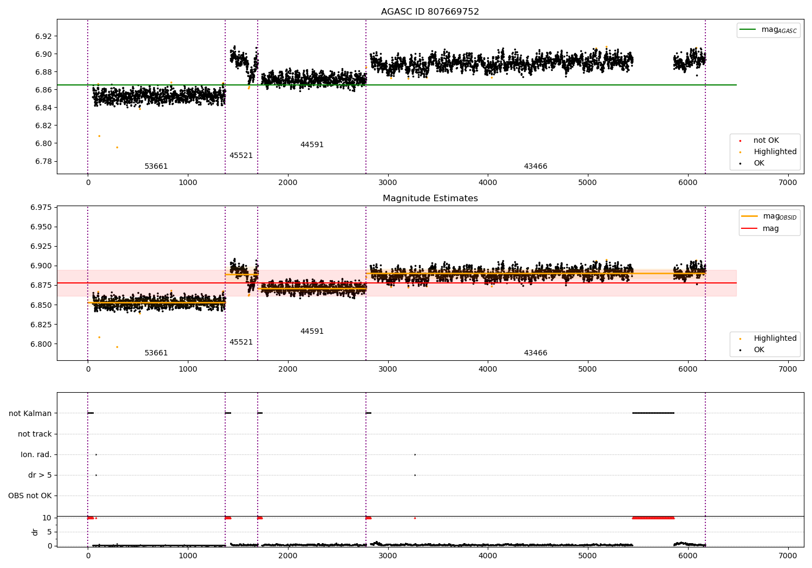Click the 'OBS not OK' axis label
Image resolution: width=812 pixels, height=568 pixels.
tap(30, 496)
